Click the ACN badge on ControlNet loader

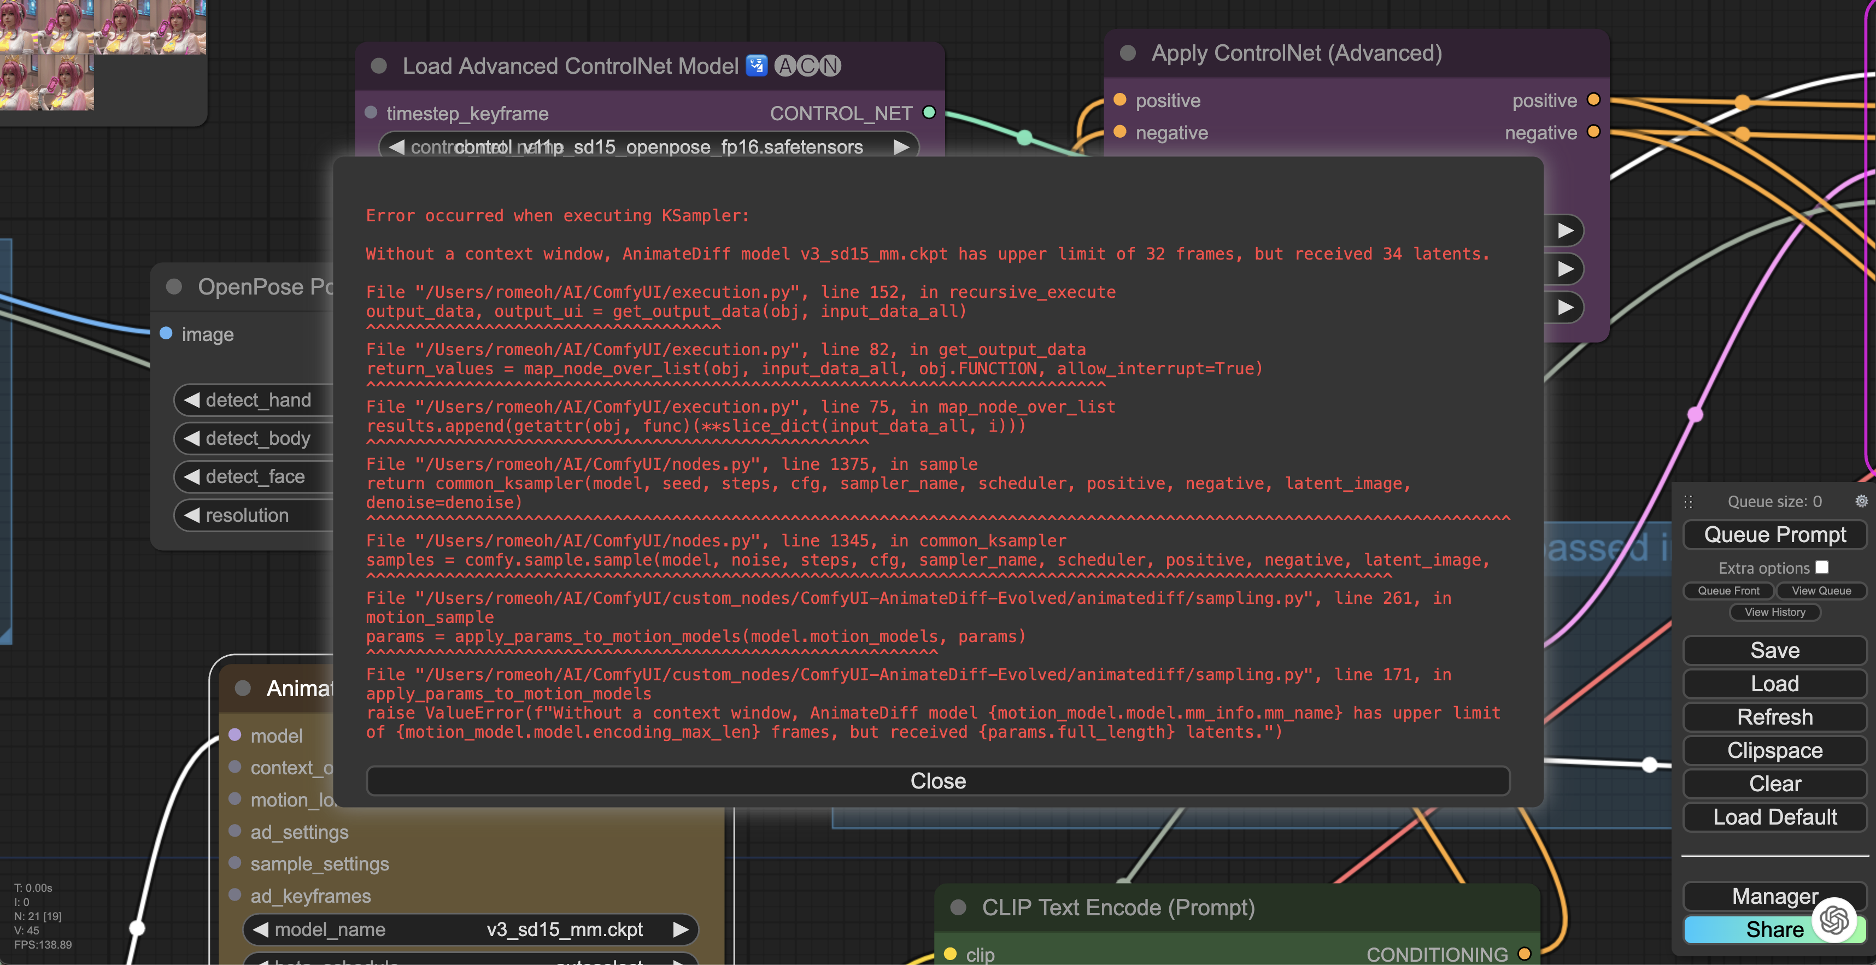[x=807, y=66]
